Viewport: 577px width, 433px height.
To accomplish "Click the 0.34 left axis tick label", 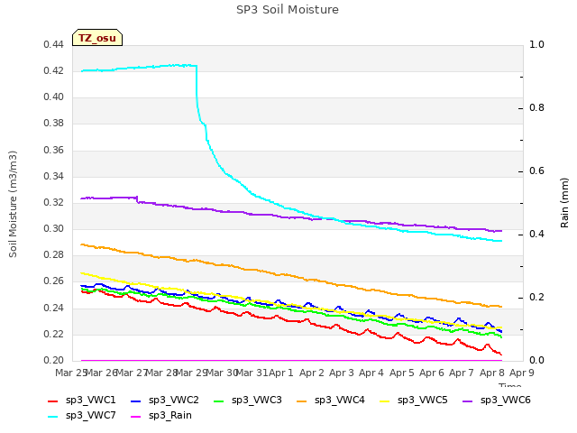I will click(54, 177).
